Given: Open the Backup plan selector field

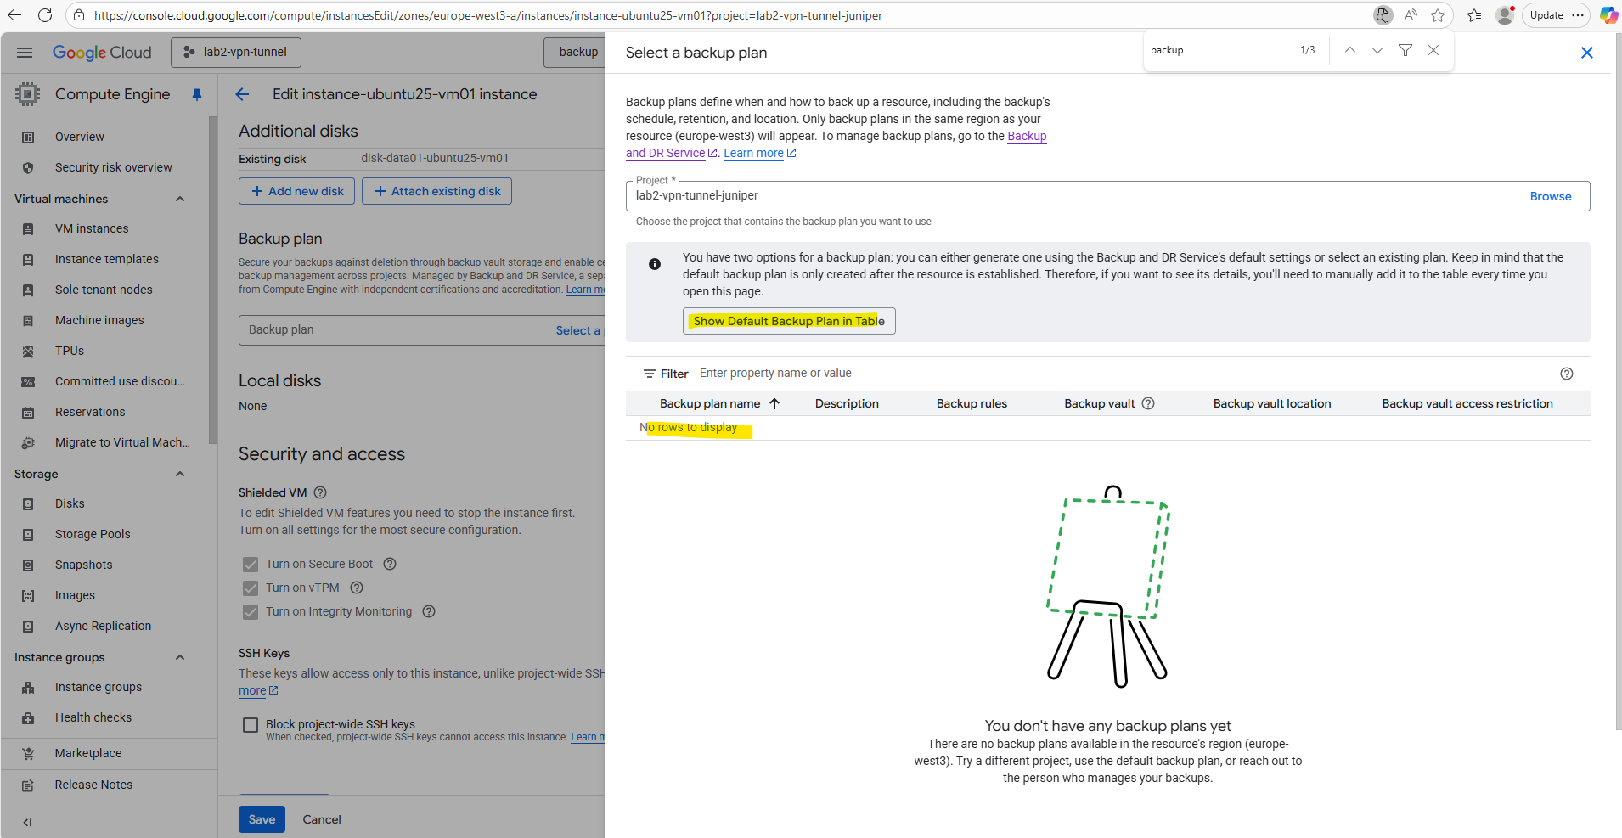Looking at the screenshot, I should pyautogui.click(x=422, y=330).
